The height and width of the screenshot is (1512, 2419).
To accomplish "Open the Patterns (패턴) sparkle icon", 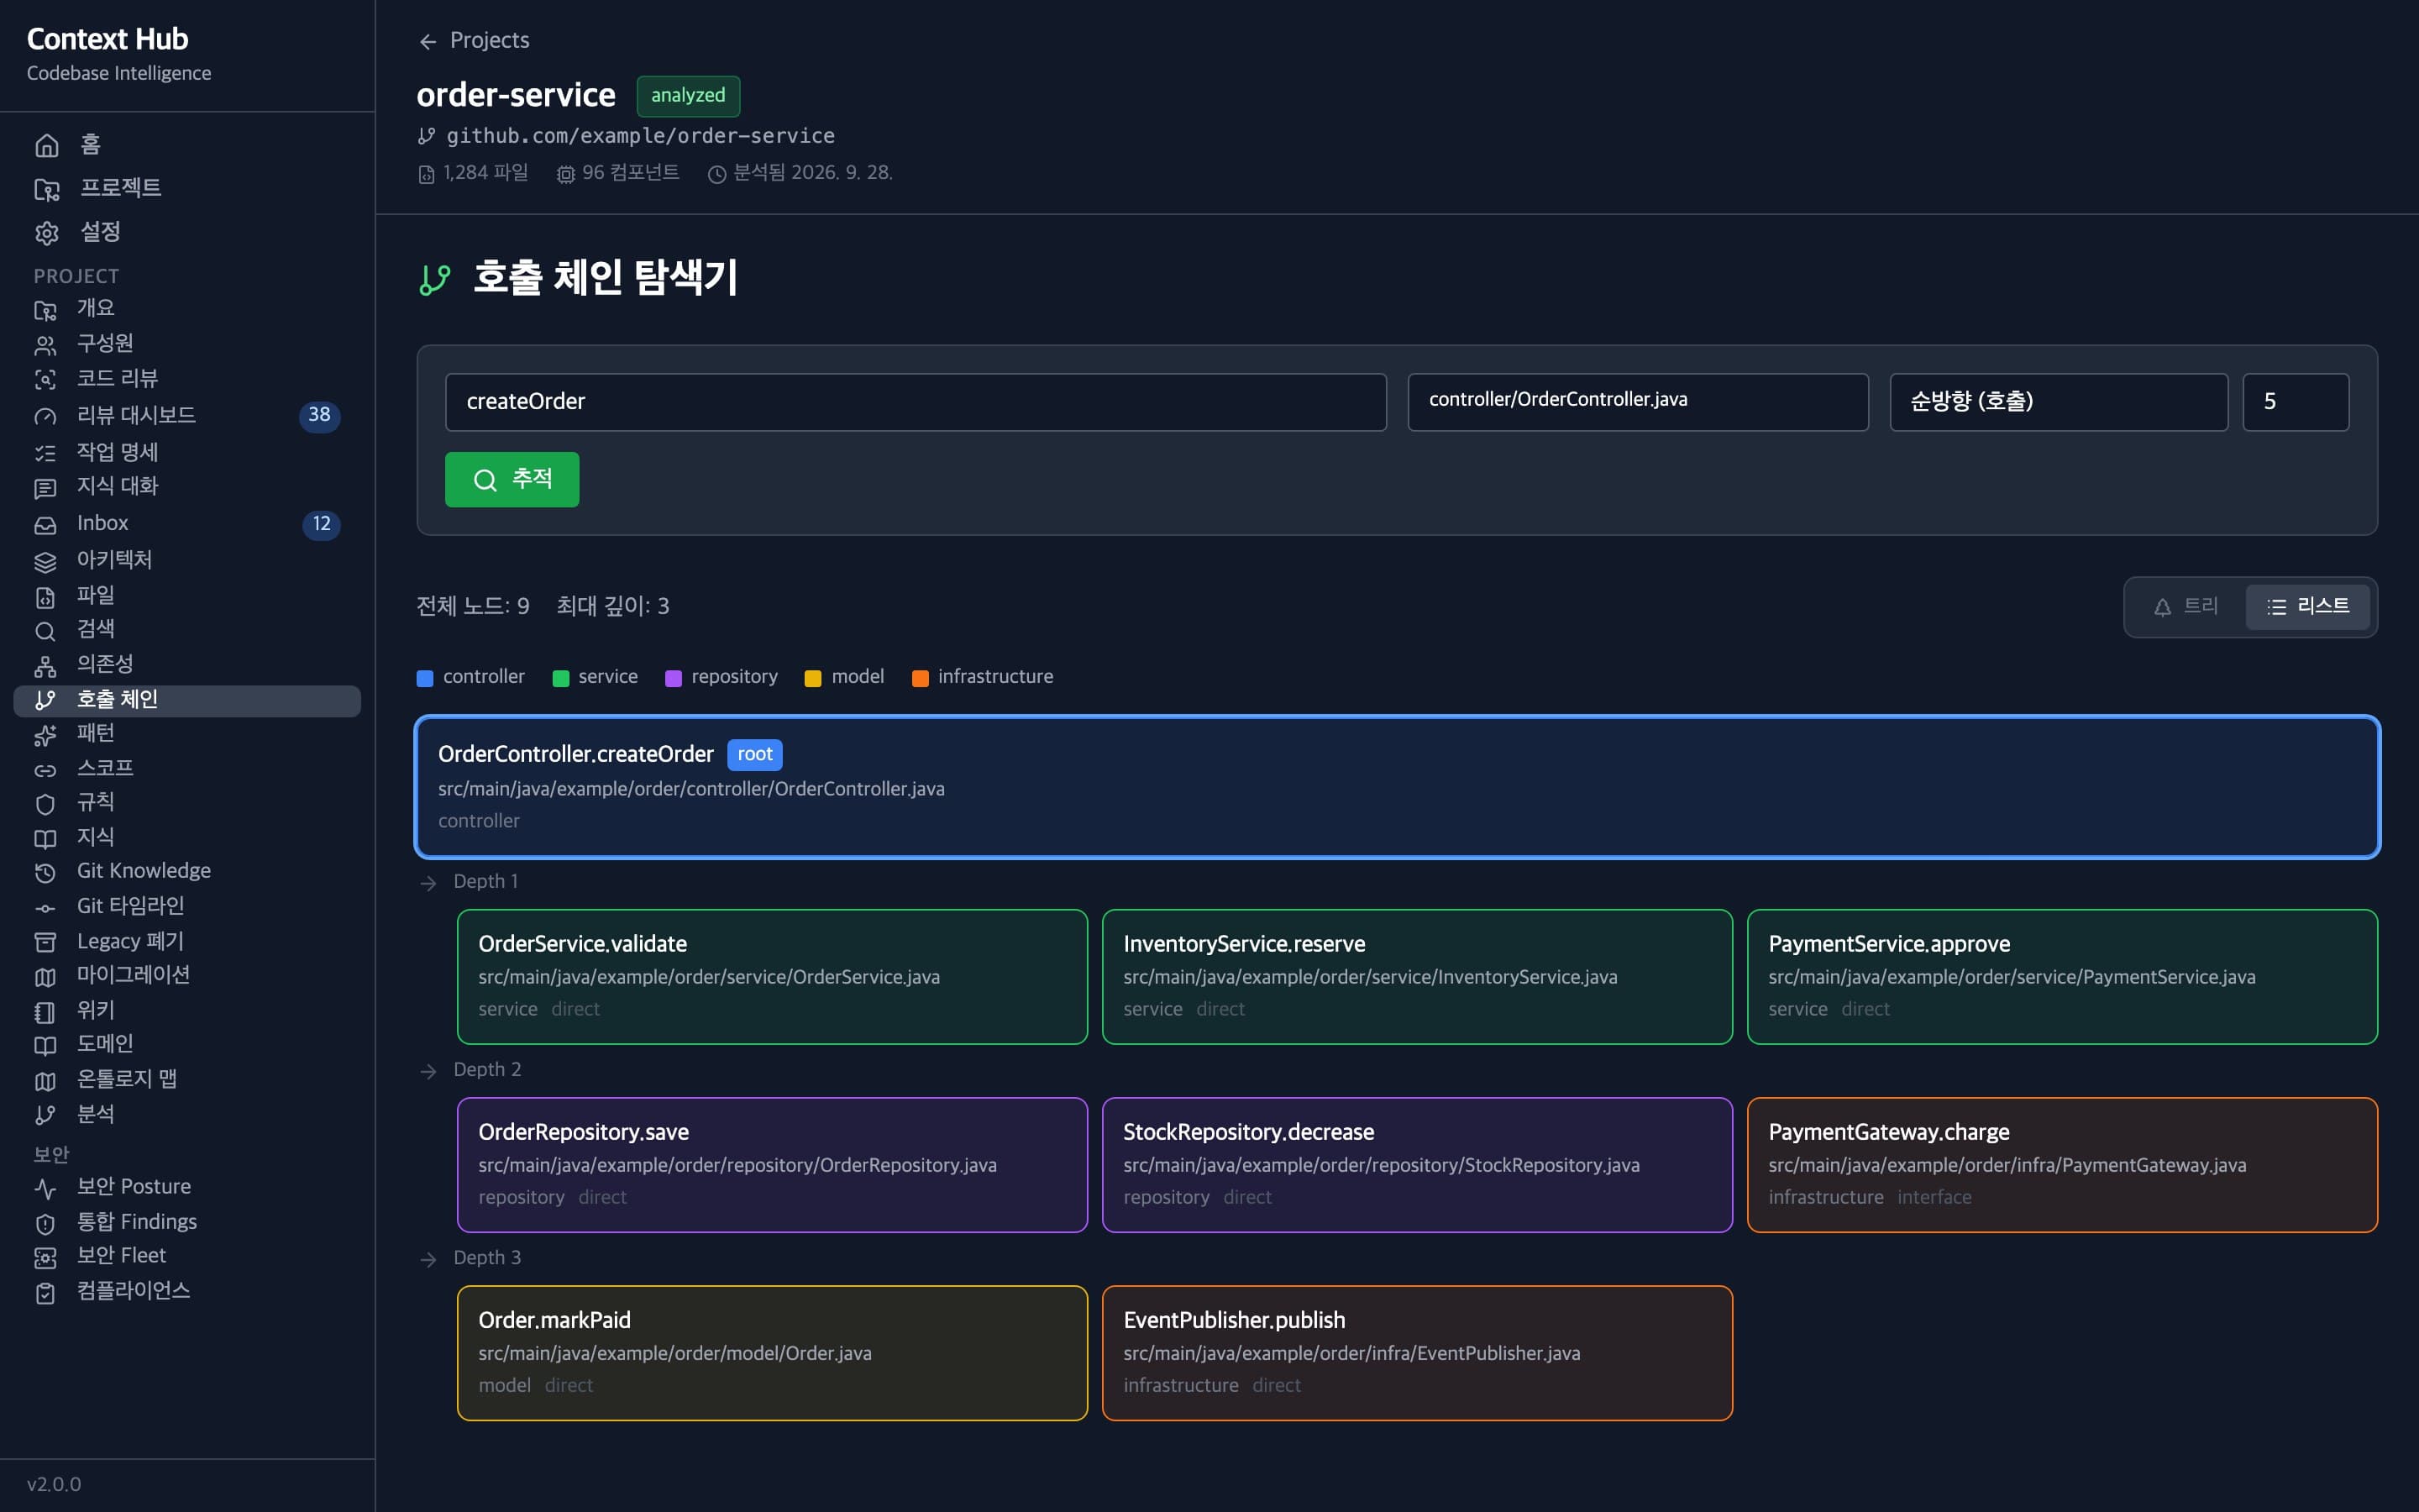I will [45, 735].
